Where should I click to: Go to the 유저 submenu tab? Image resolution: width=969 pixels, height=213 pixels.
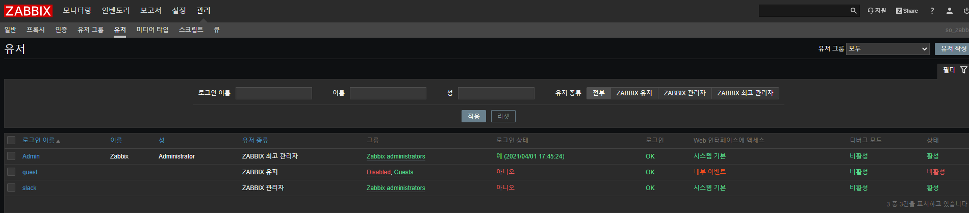click(120, 30)
